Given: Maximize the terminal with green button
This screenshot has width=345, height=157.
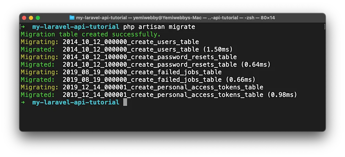Looking at the screenshot, I should [x=38, y=18].
